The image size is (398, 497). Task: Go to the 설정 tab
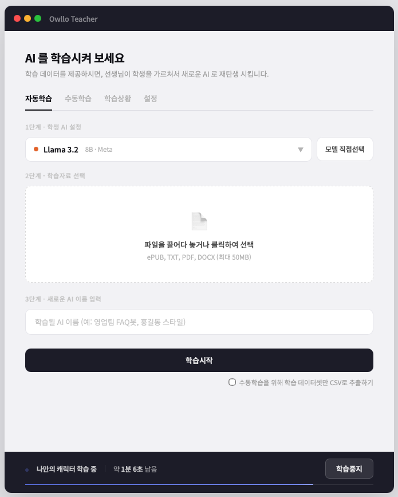click(151, 99)
